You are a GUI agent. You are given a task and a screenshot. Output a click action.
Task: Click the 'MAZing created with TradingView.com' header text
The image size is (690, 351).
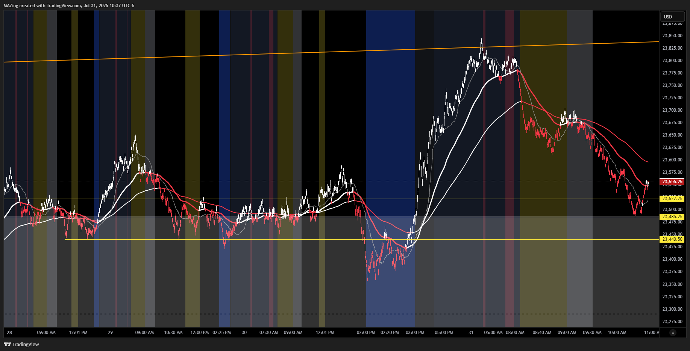click(x=42, y=6)
